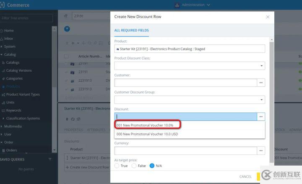Click the CANCEL button
Viewport: 302px width, 184px height.
(245, 177)
